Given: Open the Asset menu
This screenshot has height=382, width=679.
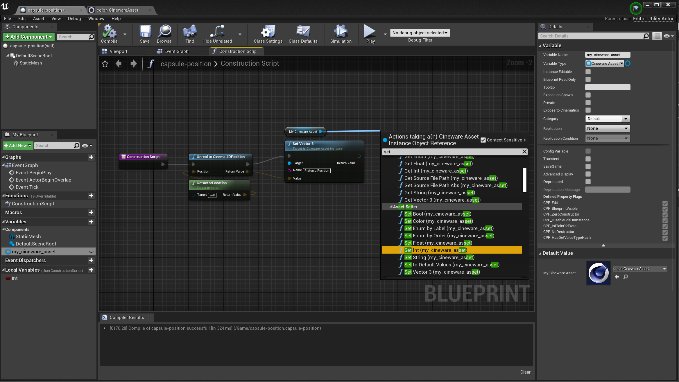Looking at the screenshot, I should 39,19.
